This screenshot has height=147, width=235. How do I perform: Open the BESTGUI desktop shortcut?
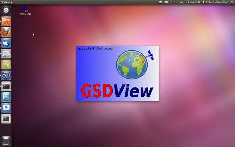pos(26,11)
